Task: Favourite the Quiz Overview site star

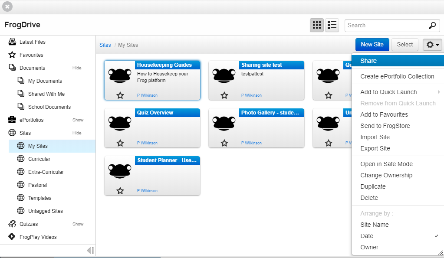Action: click(x=120, y=143)
